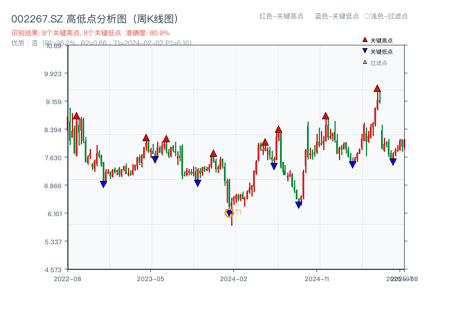Click the blue triangle icon in legend 关键低点
Screen dimensions: 449x336
click(x=365, y=51)
